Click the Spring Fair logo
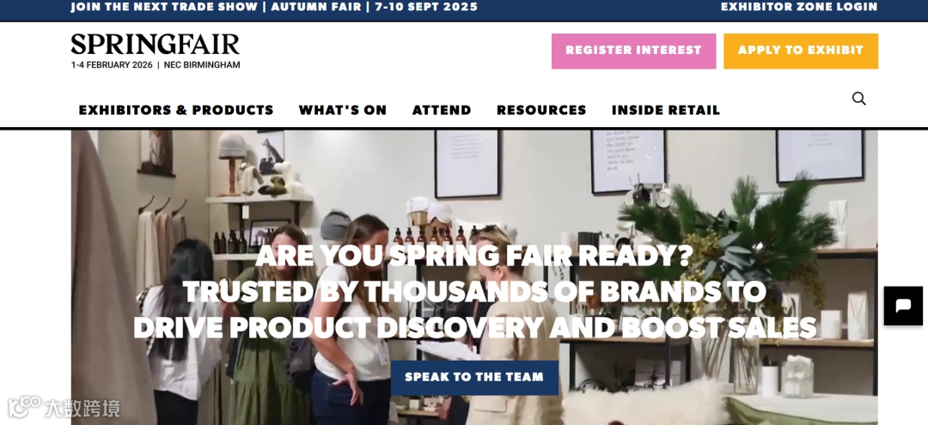 155,45
